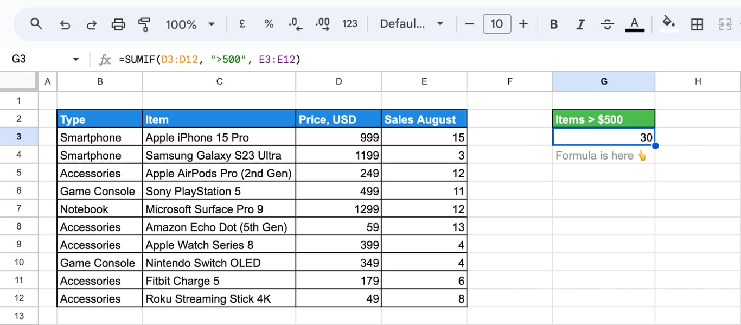
Task: Activate the paint format tool
Action: tap(144, 24)
